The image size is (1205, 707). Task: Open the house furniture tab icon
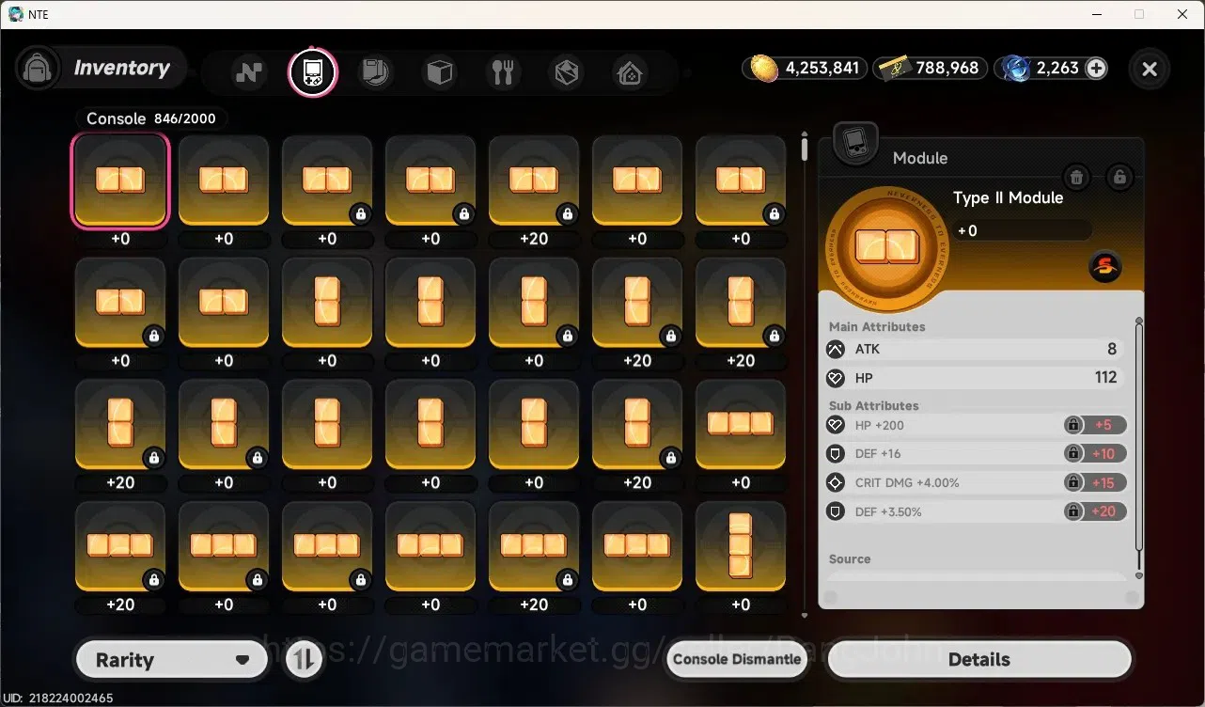tap(630, 72)
